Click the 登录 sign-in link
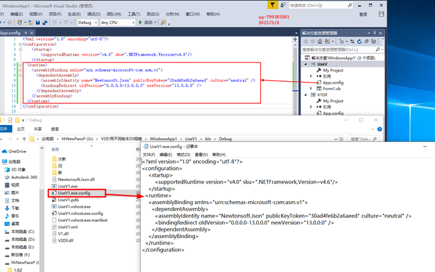Viewport: 435px width, 272px height. (363, 15)
